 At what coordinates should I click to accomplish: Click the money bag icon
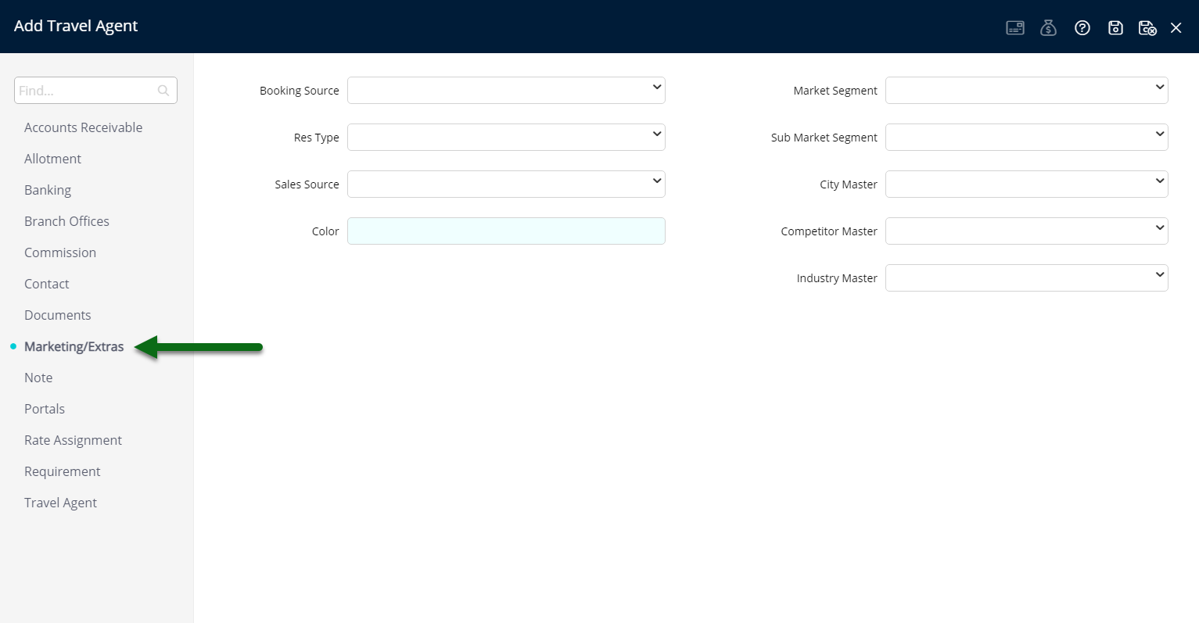pyautogui.click(x=1049, y=28)
